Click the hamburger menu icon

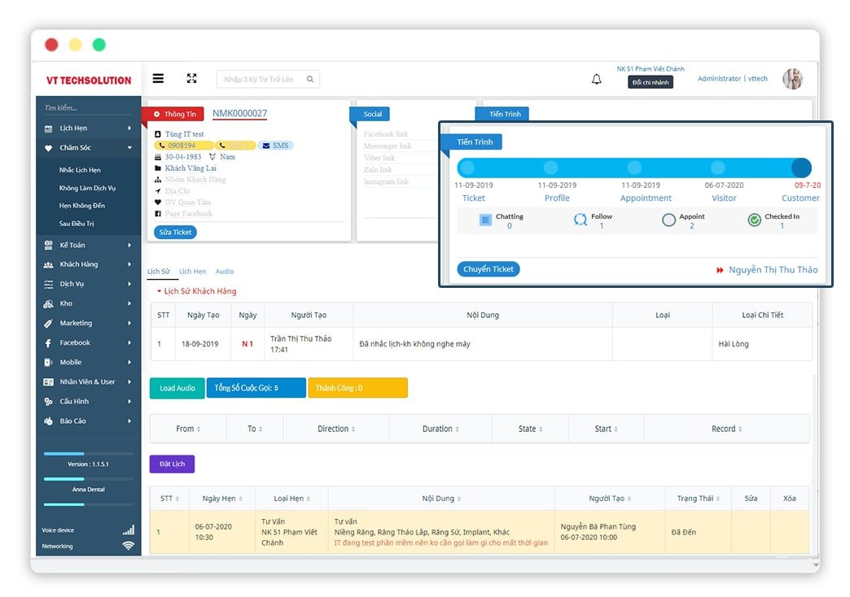(x=158, y=79)
